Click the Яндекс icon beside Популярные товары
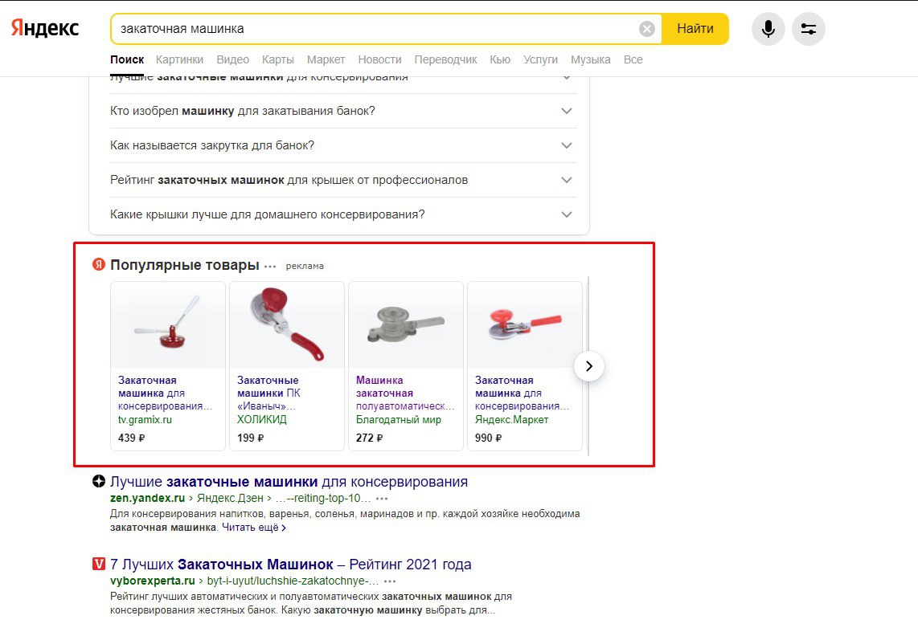918x640 pixels. 98,264
